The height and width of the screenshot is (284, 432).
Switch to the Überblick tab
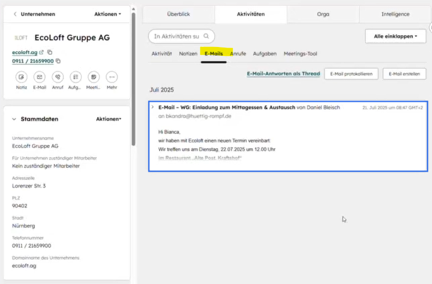(179, 14)
